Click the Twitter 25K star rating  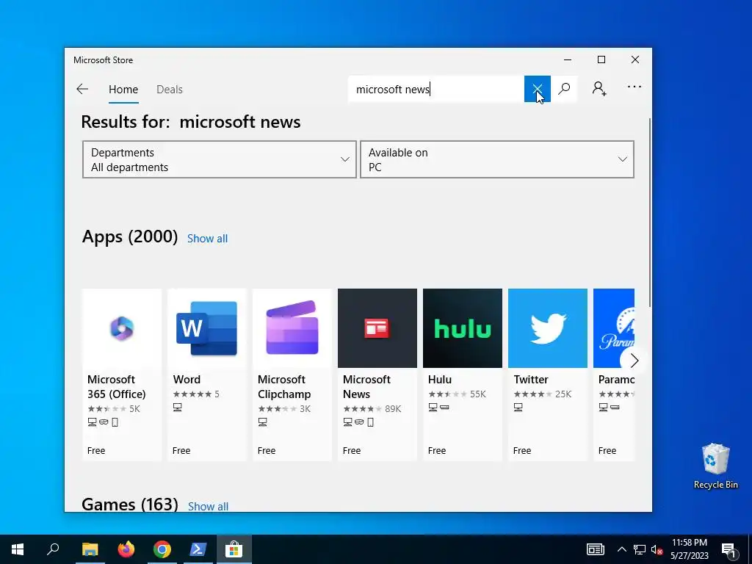coord(543,394)
